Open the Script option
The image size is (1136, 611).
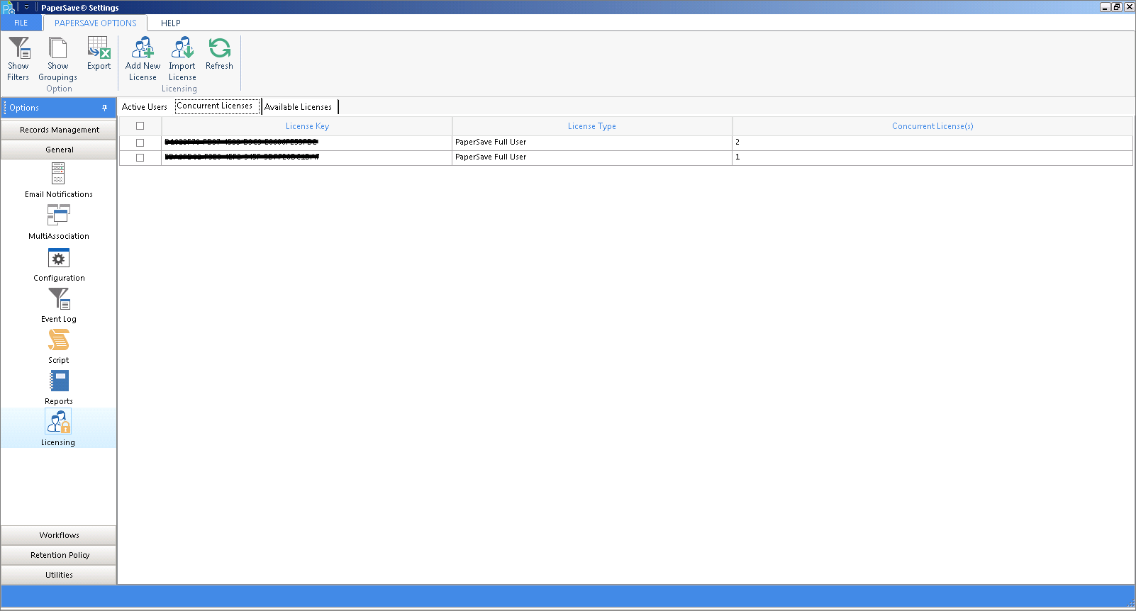click(x=58, y=341)
